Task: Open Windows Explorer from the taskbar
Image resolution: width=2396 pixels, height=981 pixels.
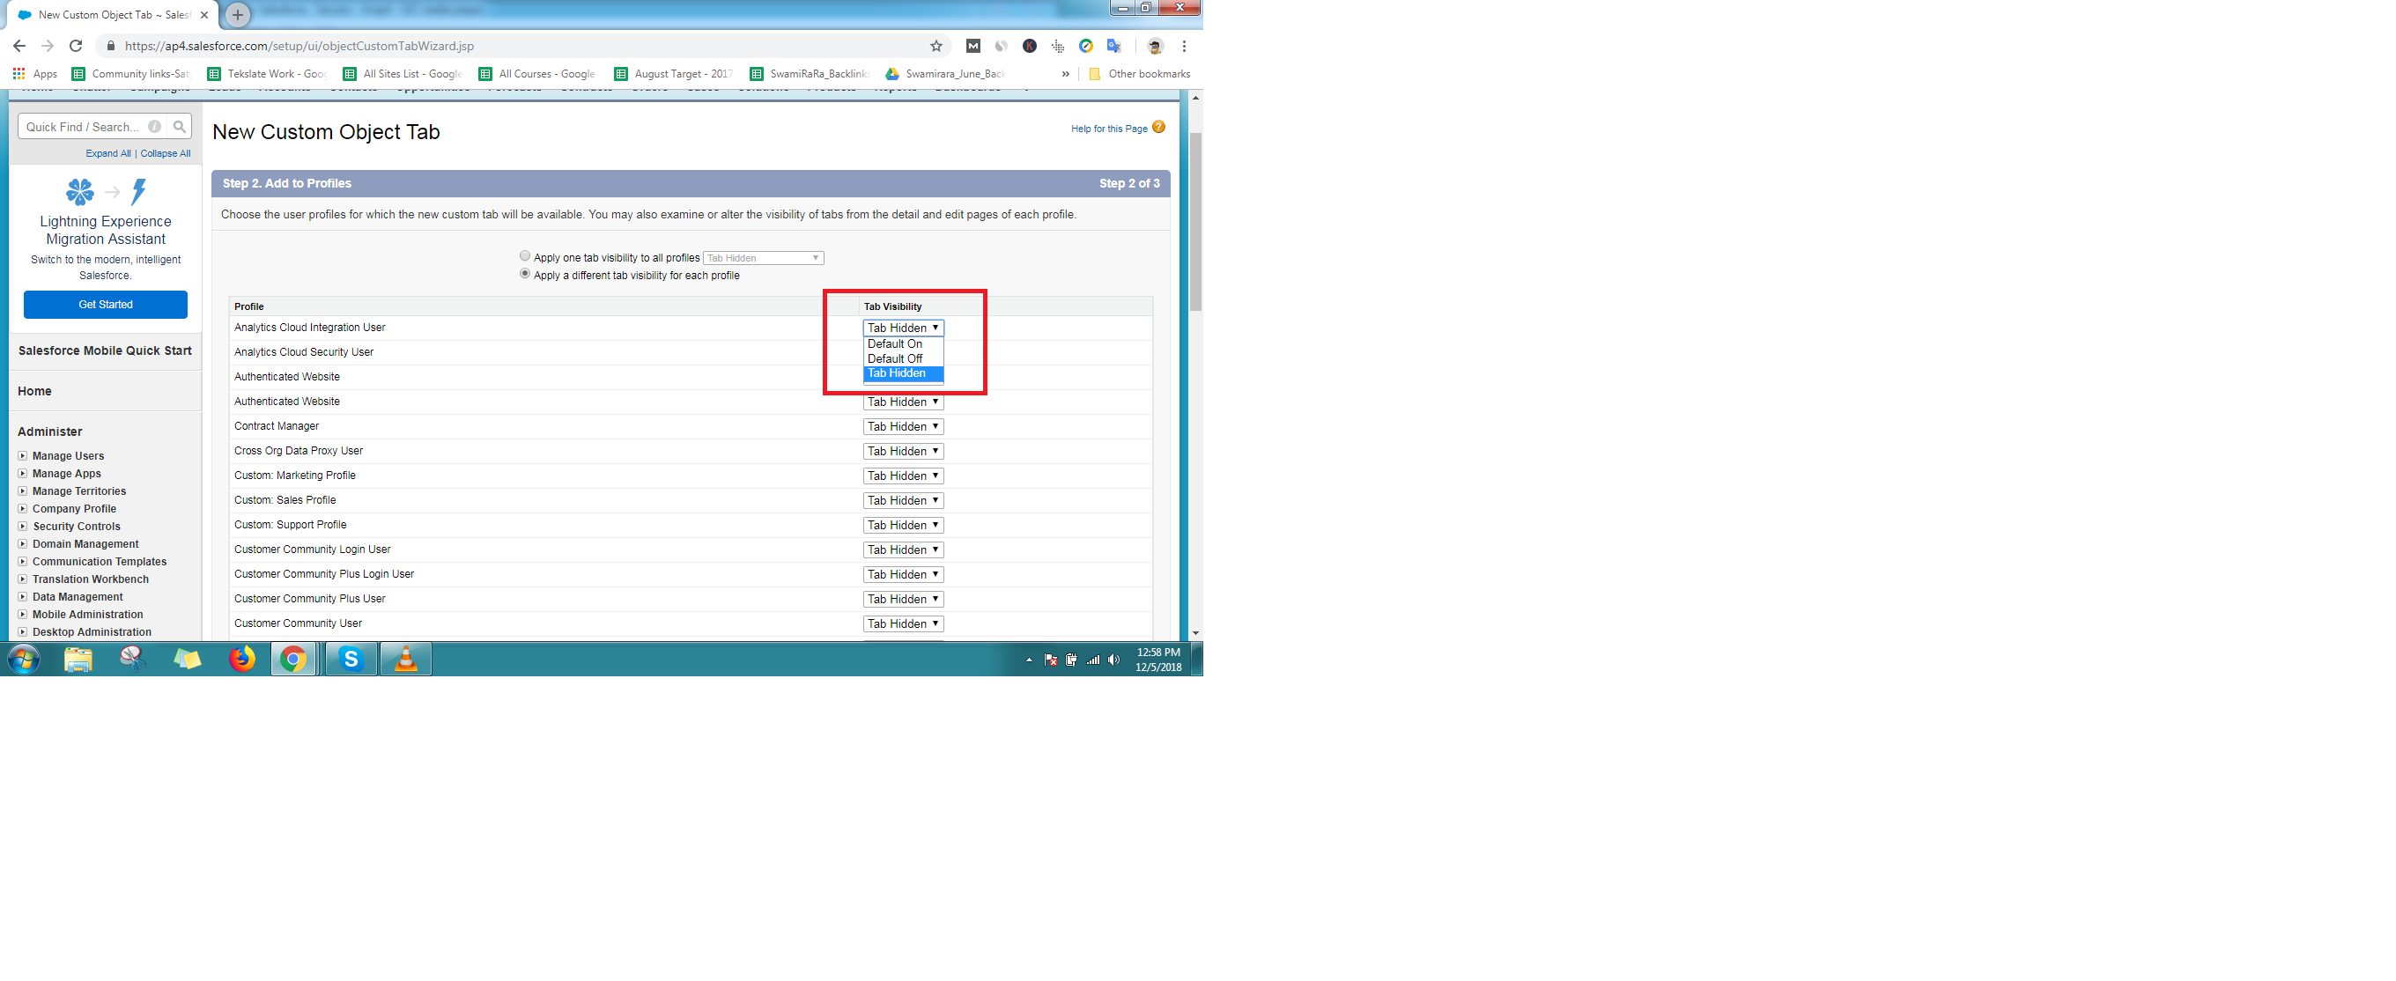Action: (78, 660)
